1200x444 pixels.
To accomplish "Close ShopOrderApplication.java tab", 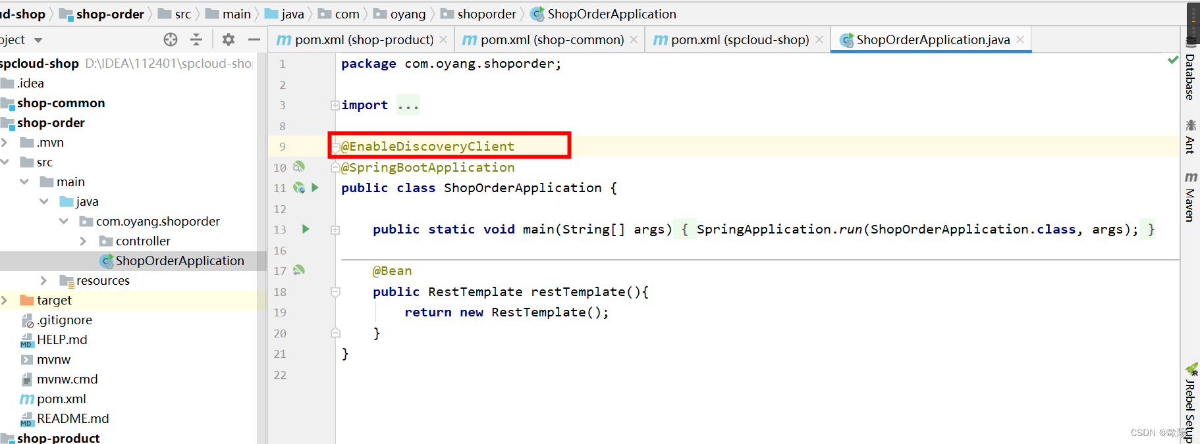I will click(1020, 39).
